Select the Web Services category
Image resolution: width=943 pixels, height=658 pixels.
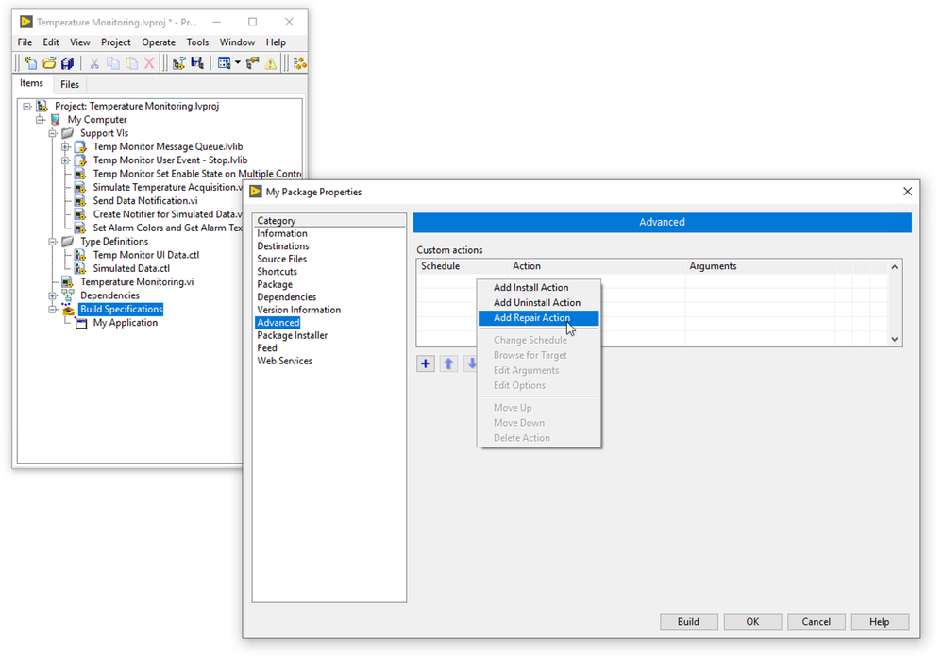pyautogui.click(x=284, y=361)
